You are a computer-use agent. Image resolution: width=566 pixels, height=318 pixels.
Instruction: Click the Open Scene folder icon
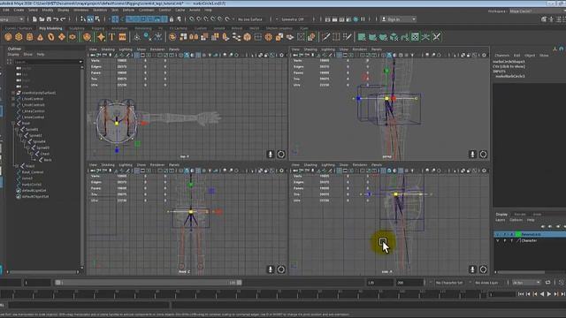(x=42, y=19)
